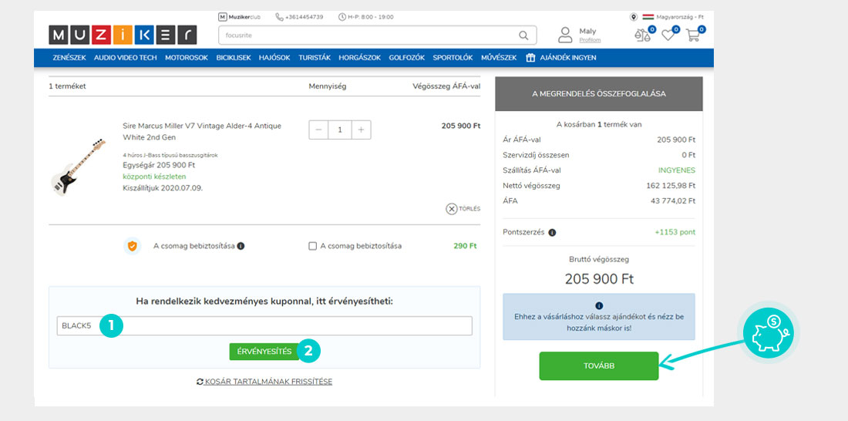Click the quantity field showing 1
The height and width of the screenshot is (421, 848).
(340, 130)
